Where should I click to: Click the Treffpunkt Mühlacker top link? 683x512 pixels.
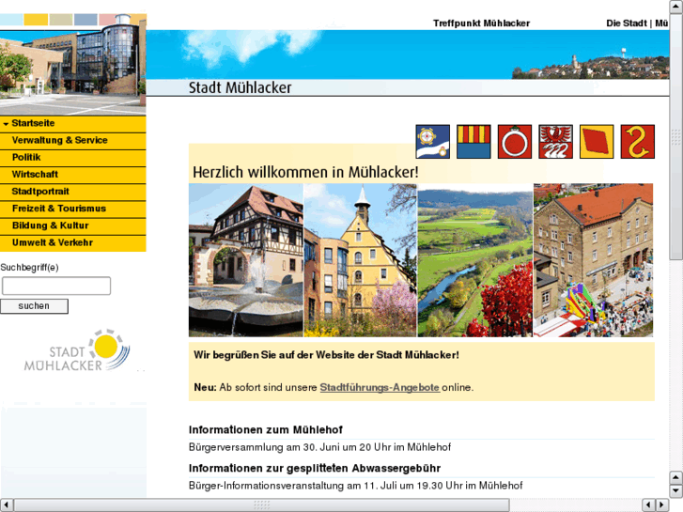click(481, 23)
